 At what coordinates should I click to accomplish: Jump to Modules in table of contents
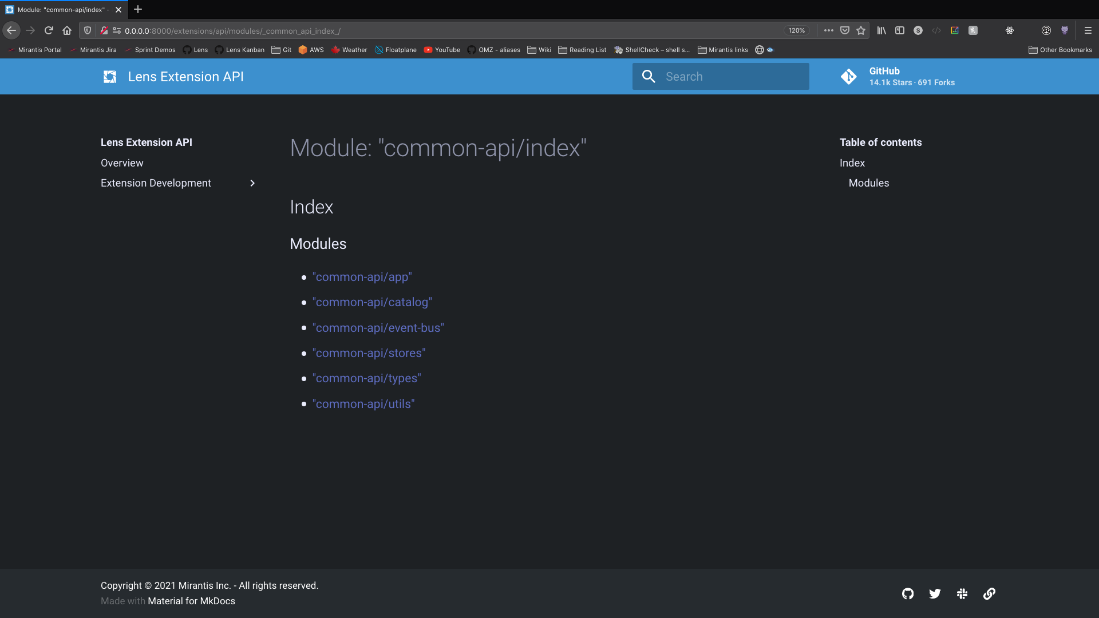pyautogui.click(x=869, y=183)
